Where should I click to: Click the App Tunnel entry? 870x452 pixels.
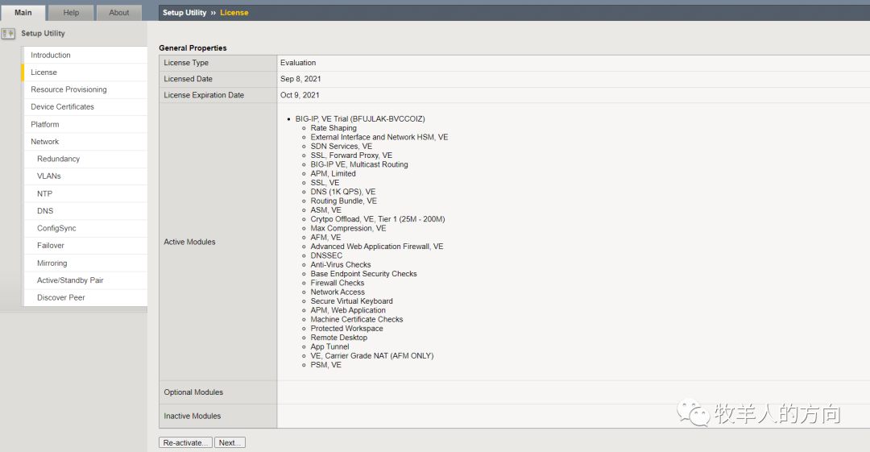point(329,346)
